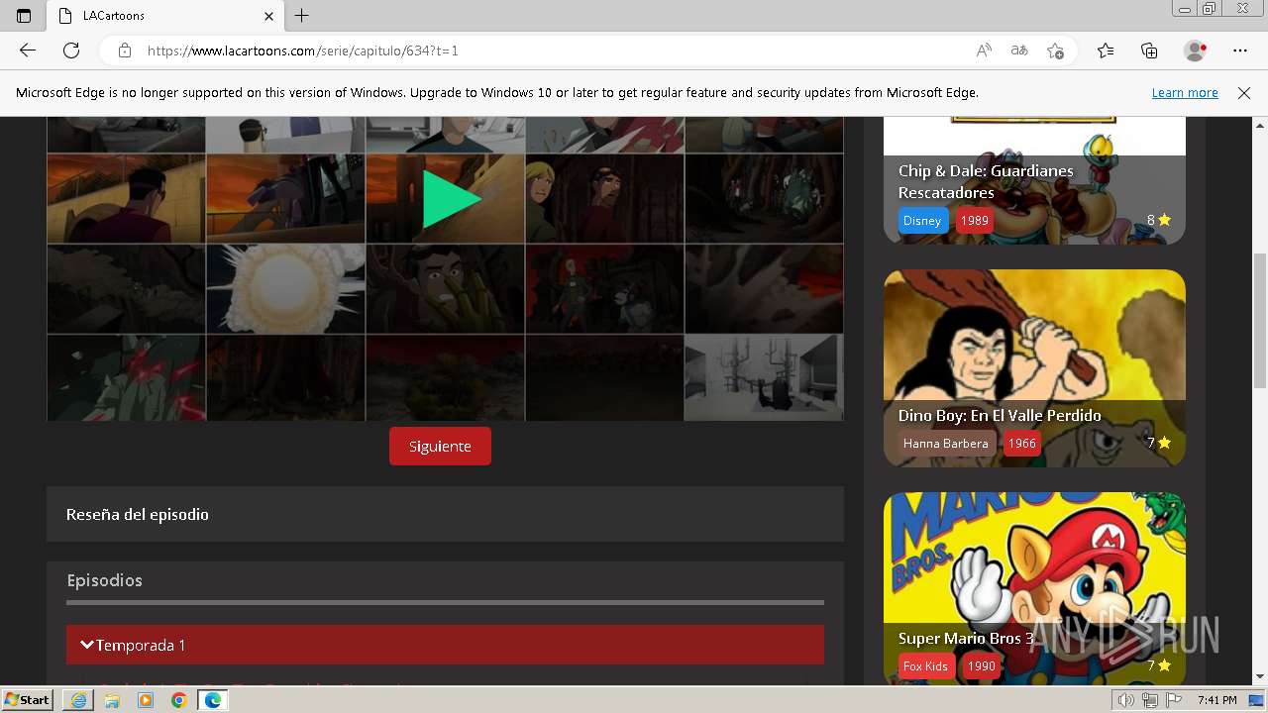The height and width of the screenshot is (713, 1268).
Task: Dismiss the Edge support notification
Action: pos(1244,92)
